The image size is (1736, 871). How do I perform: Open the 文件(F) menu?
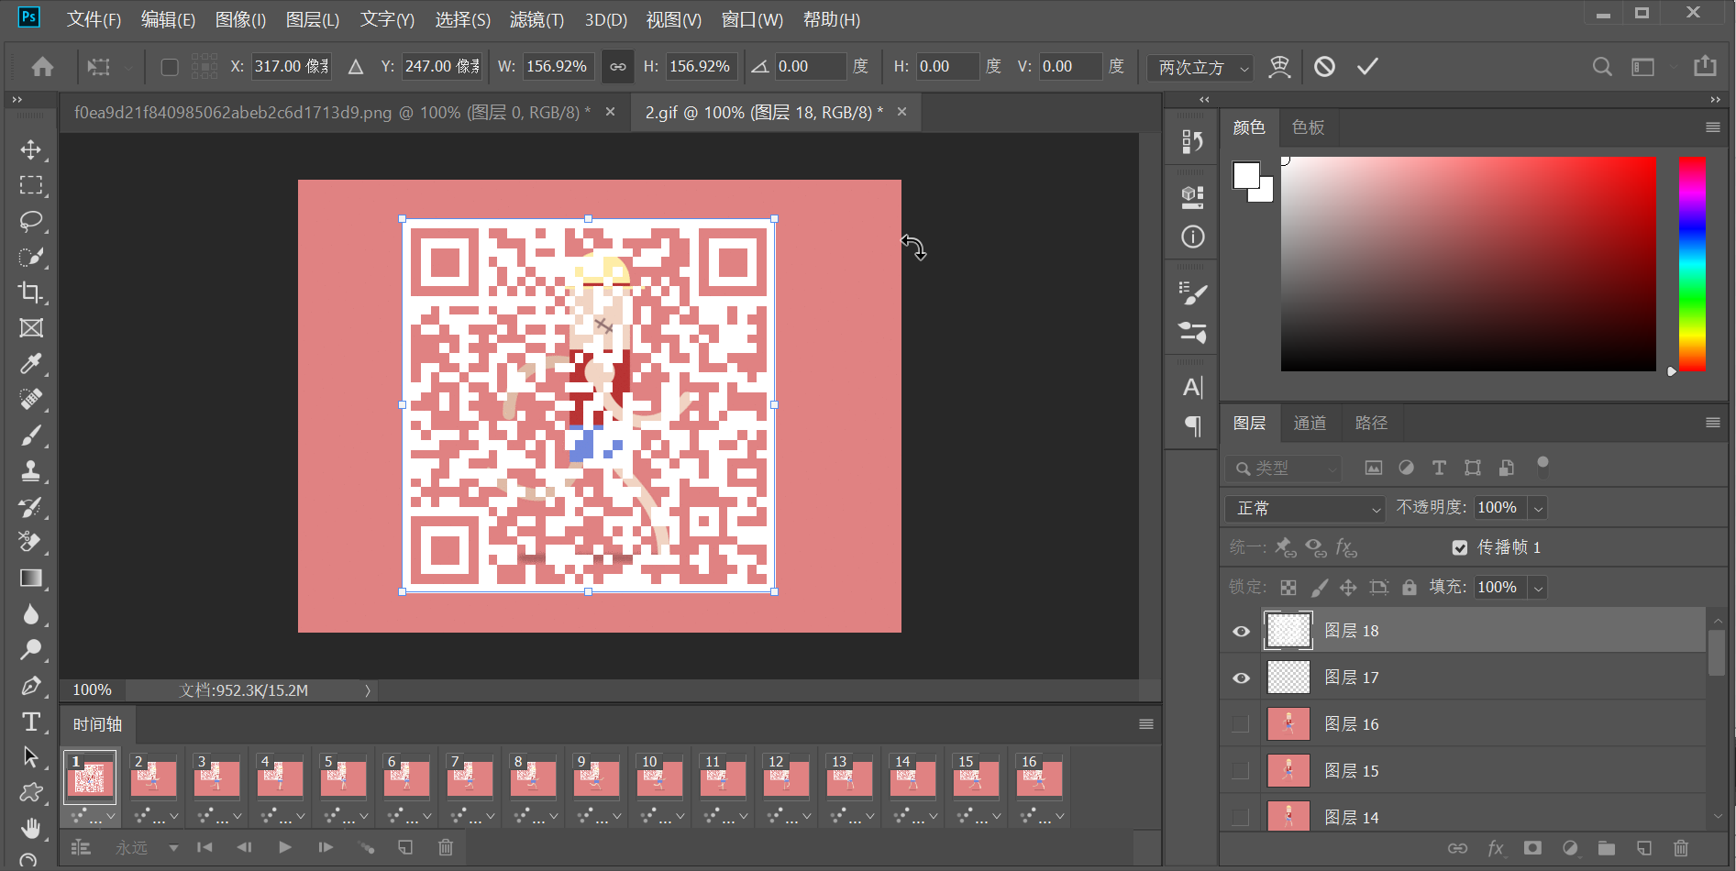94,19
